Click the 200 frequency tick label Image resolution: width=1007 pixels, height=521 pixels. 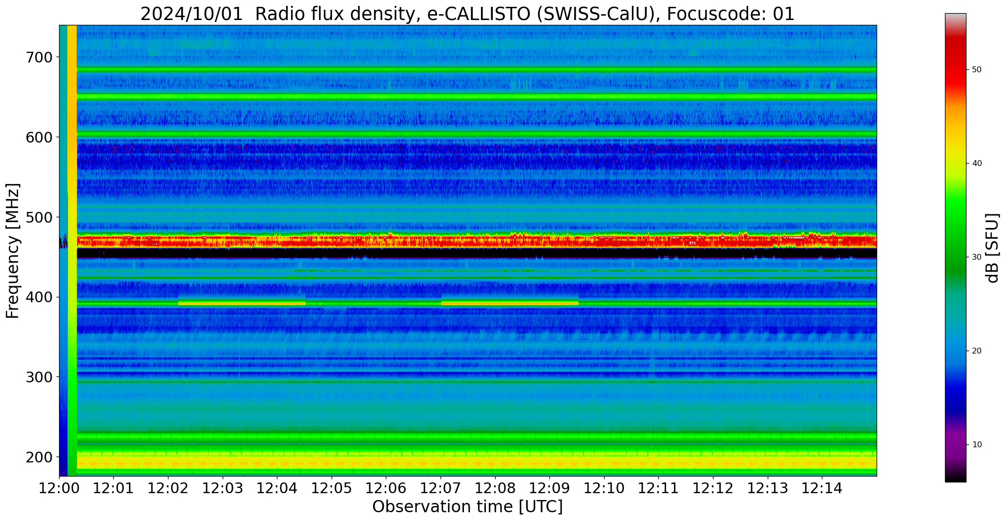[39, 457]
